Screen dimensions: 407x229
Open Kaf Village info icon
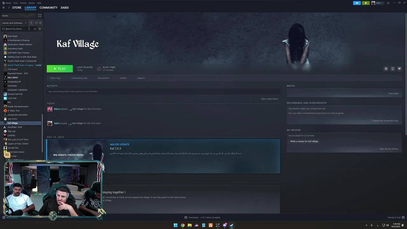[x=393, y=69]
